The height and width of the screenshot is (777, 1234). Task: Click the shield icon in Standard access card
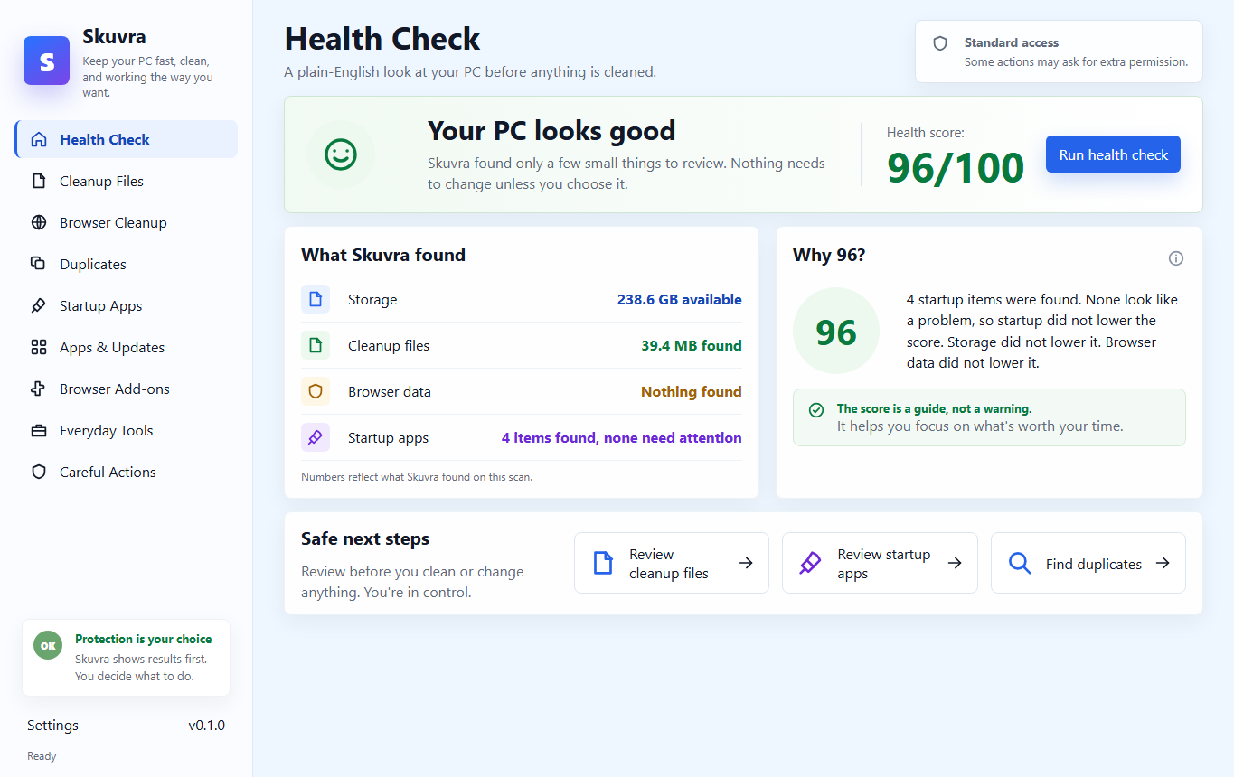point(940,43)
